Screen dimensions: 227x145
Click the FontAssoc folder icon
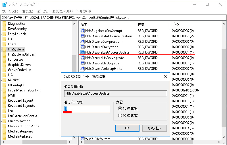4,60
